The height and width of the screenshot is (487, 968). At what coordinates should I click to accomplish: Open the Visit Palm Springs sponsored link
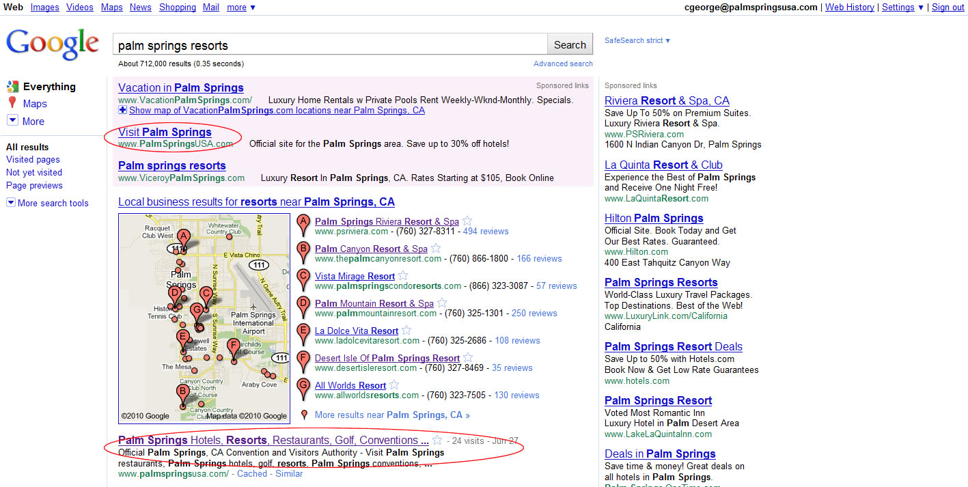coord(165,132)
